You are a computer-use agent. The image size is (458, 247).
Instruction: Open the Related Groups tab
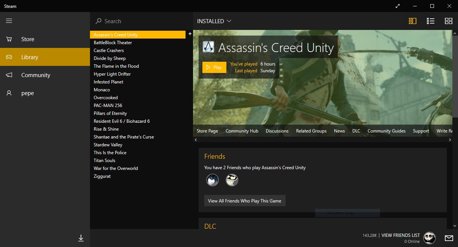click(311, 131)
